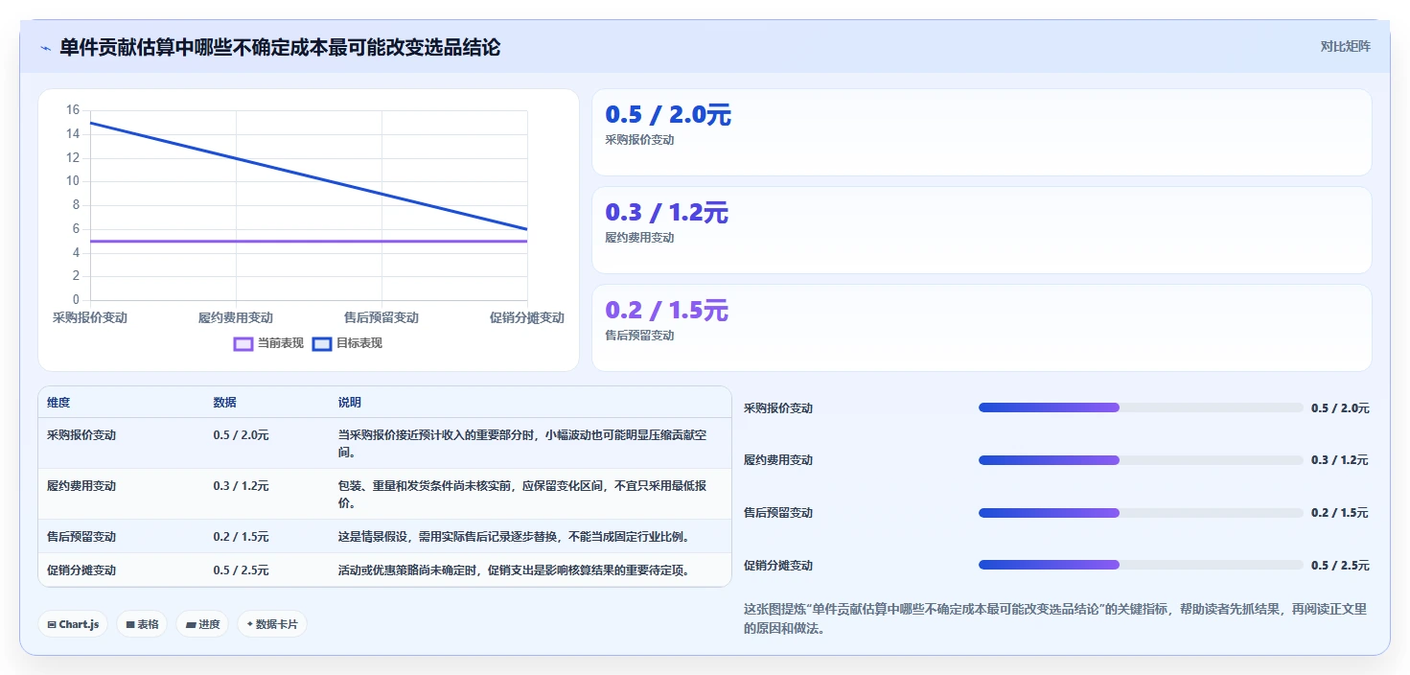Click the 0.3 / 1.2元 value in the table
Image resolution: width=1410 pixels, height=675 pixels.
[241, 485]
